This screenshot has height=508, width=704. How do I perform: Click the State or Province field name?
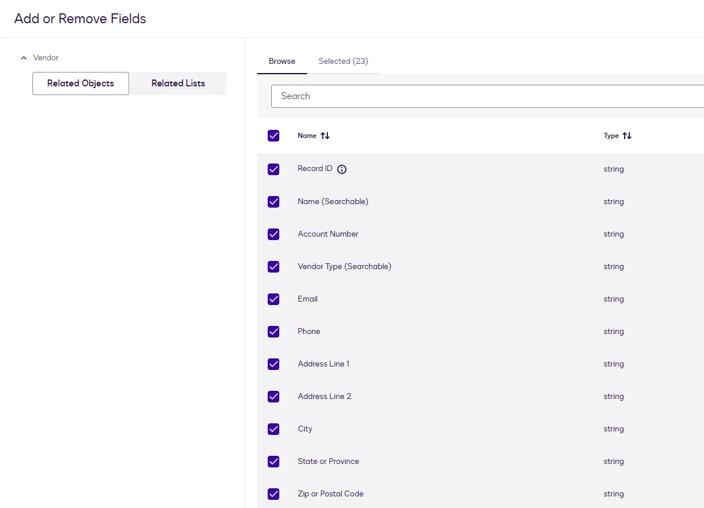329,462
